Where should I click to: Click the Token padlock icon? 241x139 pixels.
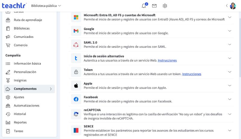(76, 72)
